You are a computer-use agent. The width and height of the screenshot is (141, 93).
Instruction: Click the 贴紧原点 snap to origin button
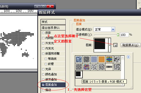tap(130, 45)
